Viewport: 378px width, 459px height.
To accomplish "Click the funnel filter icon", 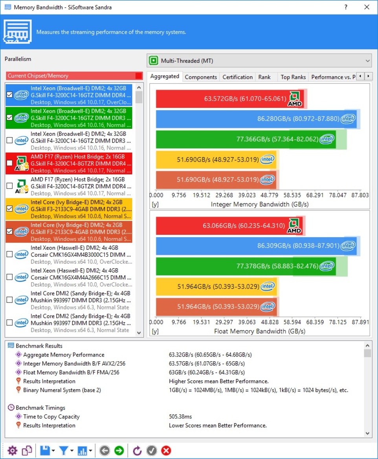I will (x=64, y=450).
